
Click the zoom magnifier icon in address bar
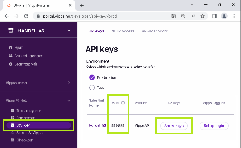[x=183, y=16]
